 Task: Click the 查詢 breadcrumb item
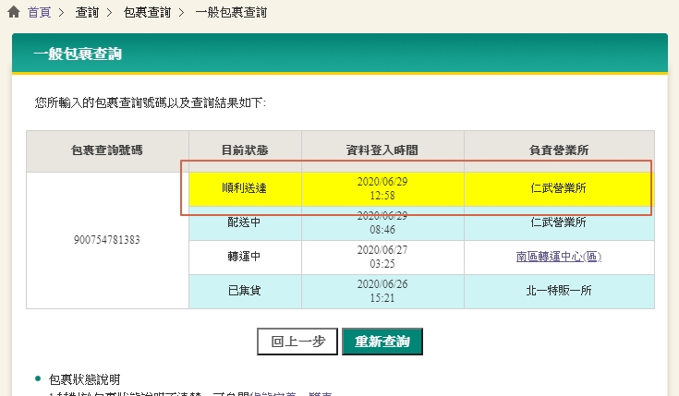pyautogui.click(x=89, y=13)
